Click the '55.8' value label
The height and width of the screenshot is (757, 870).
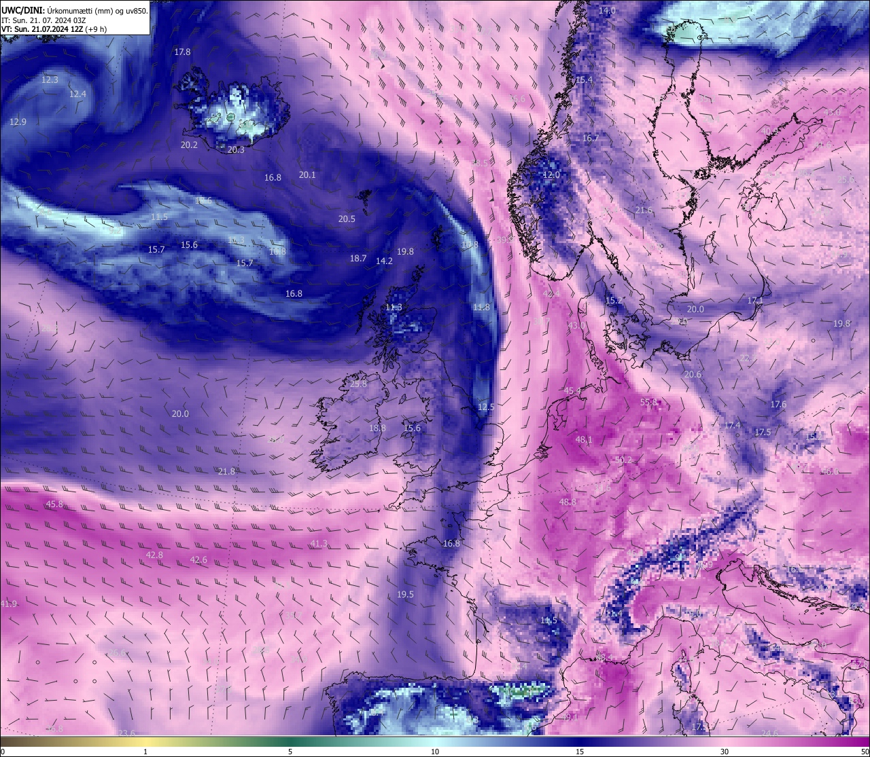click(649, 402)
